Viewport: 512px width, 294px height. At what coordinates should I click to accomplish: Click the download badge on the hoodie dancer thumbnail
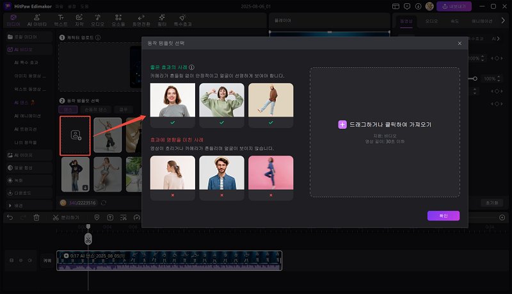85,188
